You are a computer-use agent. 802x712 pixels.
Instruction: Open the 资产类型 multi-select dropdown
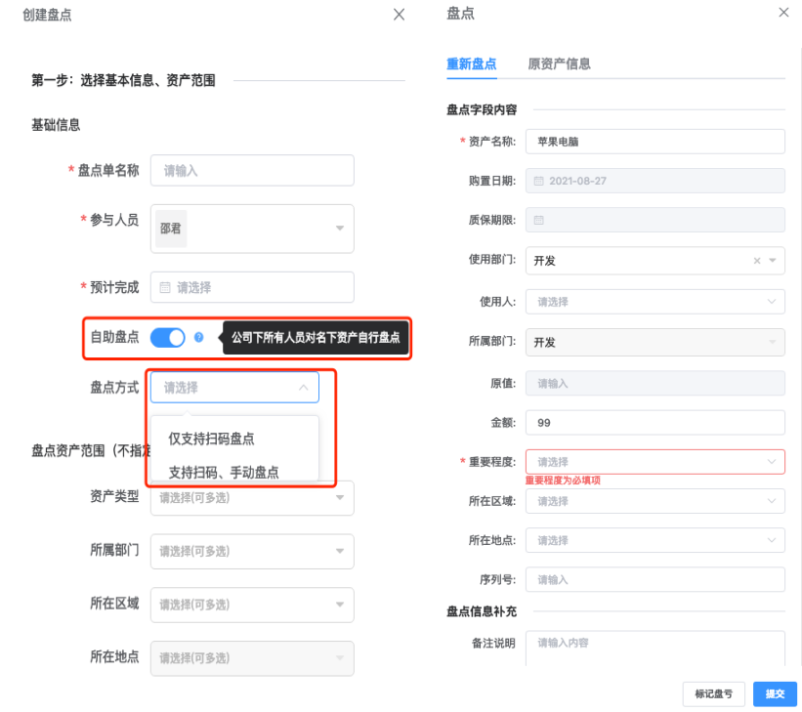pyautogui.click(x=339, y=498)
